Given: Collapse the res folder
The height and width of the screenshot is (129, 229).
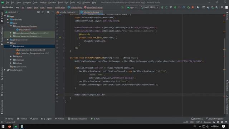Looking at the screenshot, I should (8, 43).
